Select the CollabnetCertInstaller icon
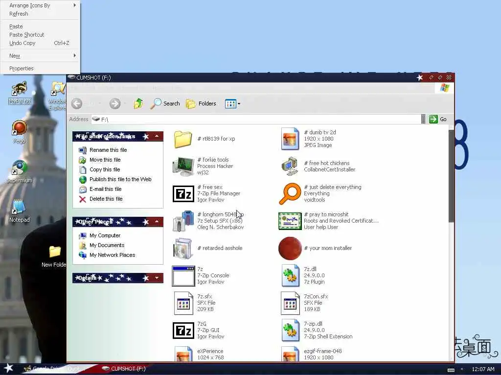Image resolution: width=501 pixels, height=375 pixels. [290, 166]
